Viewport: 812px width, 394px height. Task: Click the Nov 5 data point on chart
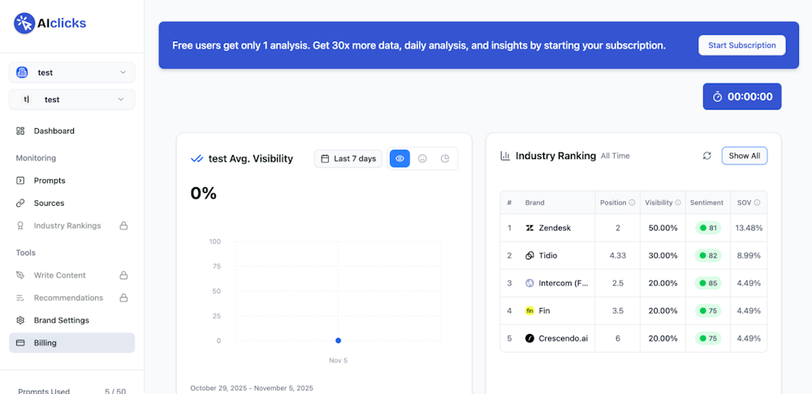click(x=339, y=340)
